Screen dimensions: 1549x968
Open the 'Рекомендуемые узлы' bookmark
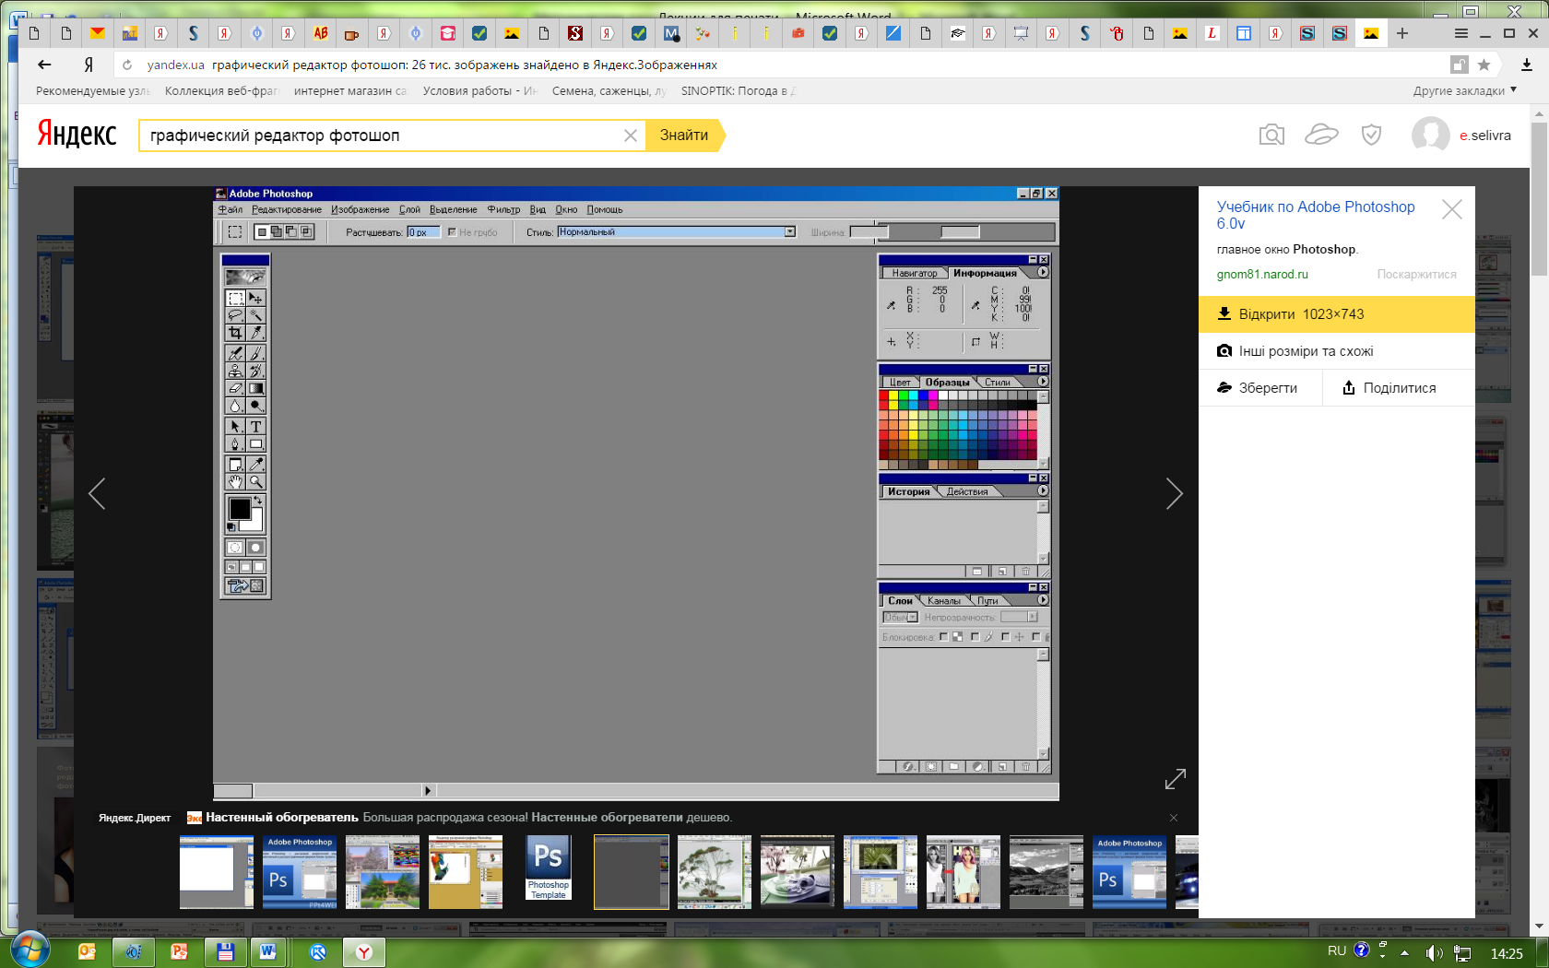pyautogui.click(x=93, y=90)
